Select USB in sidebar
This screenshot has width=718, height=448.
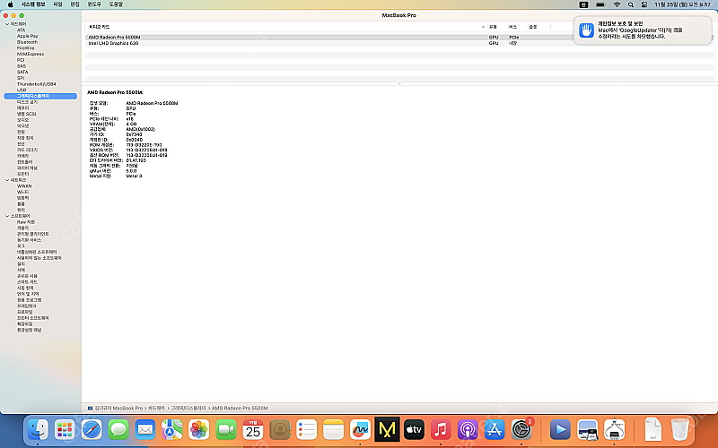click(22, 90)
